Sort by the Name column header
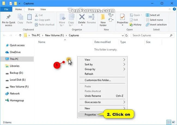Screen dimensions: 177x125 coord(42,42)
